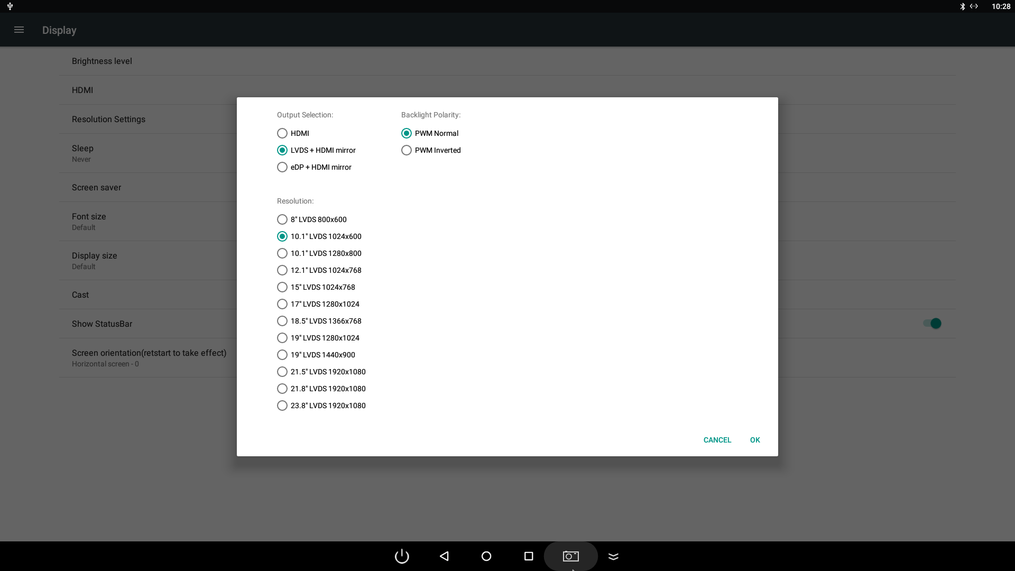The image size is (1015, 571).
Task: Hide navigation bar with down-chevron icon
Action: point(613,556)
